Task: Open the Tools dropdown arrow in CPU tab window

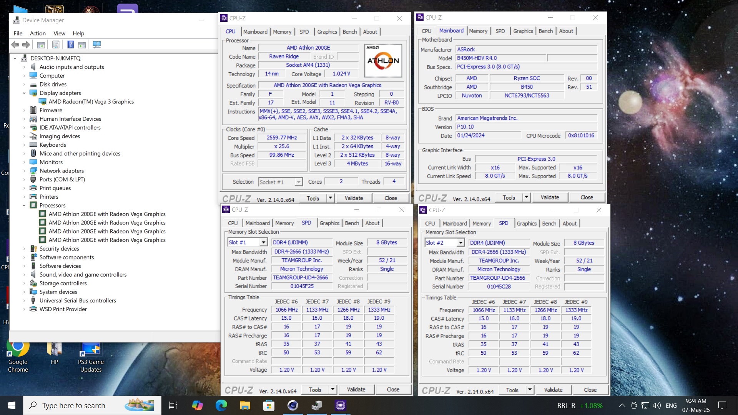Action: click(x=330, y=198)
